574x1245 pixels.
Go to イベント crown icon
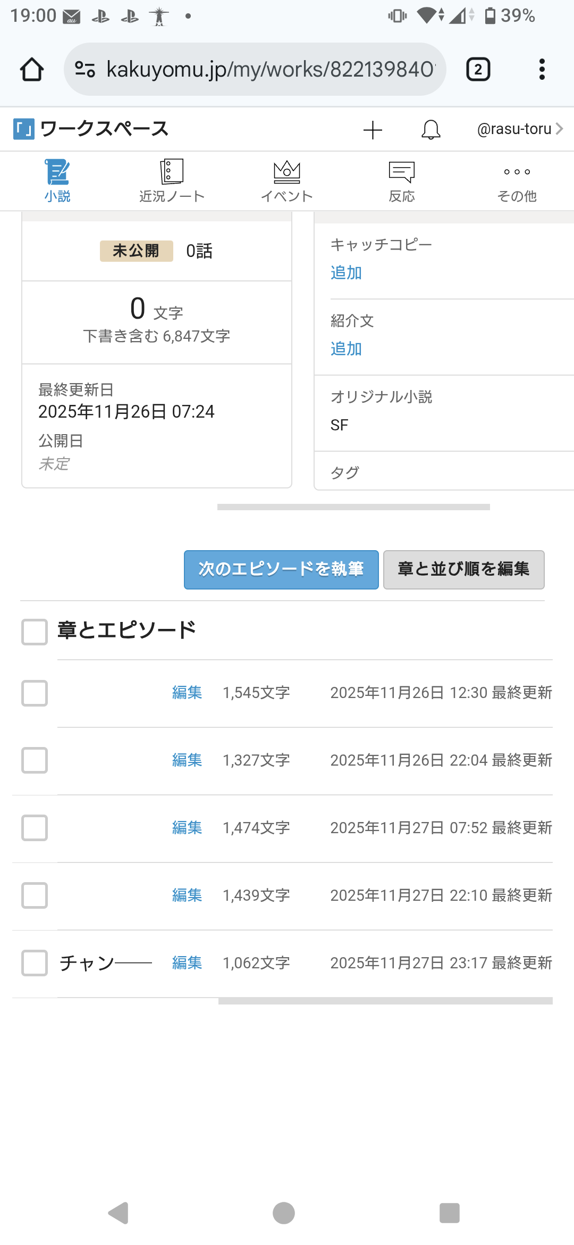pos(286,171)
